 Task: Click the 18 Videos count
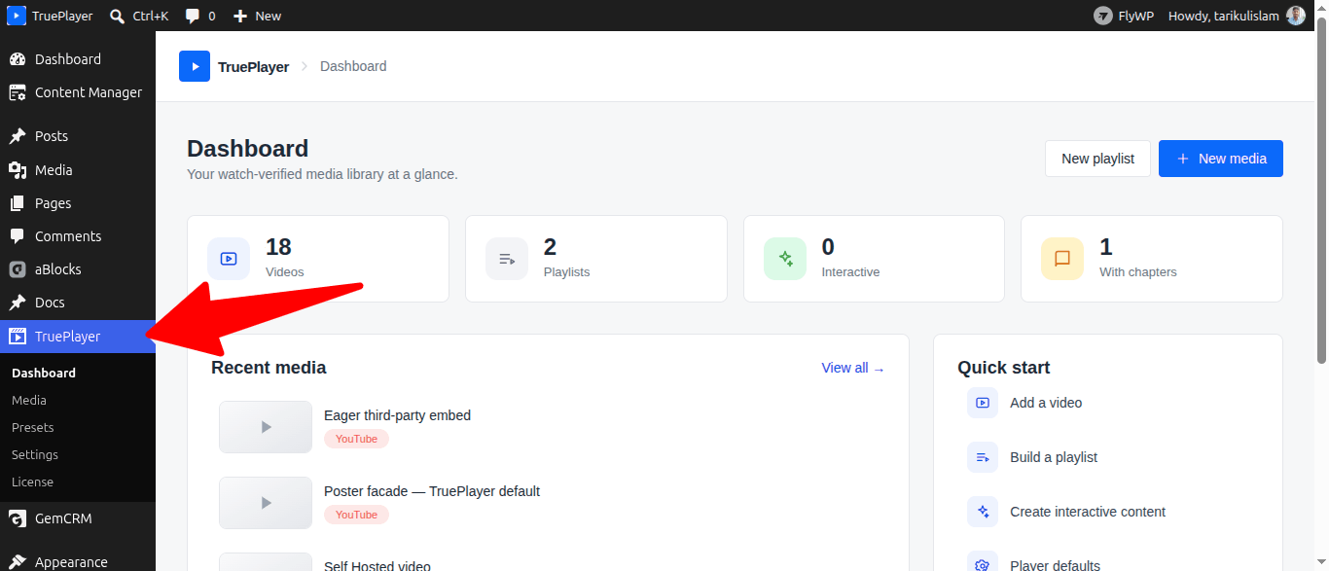278,247
